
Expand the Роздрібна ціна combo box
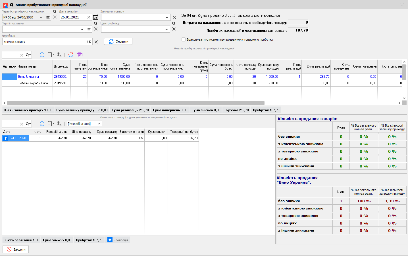(x=99, y=124)
